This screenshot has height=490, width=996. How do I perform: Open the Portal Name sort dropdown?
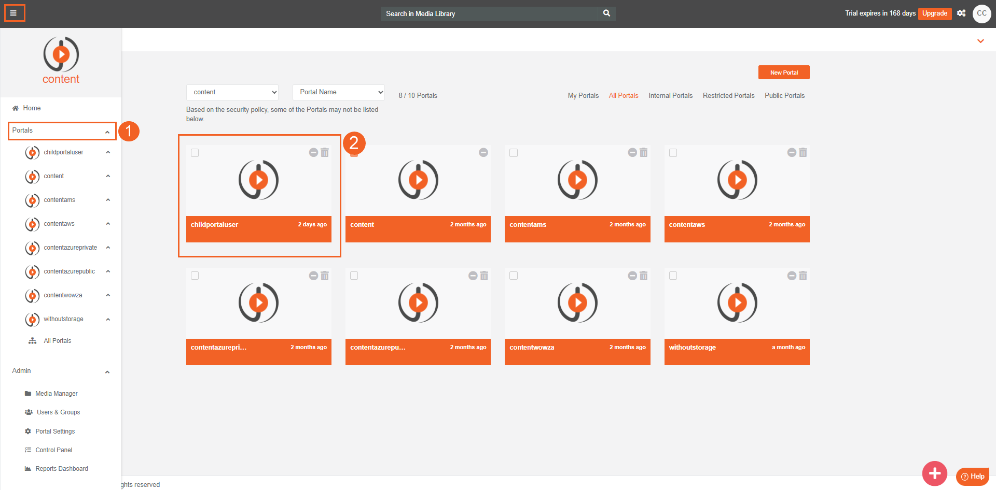pos(338,92)
